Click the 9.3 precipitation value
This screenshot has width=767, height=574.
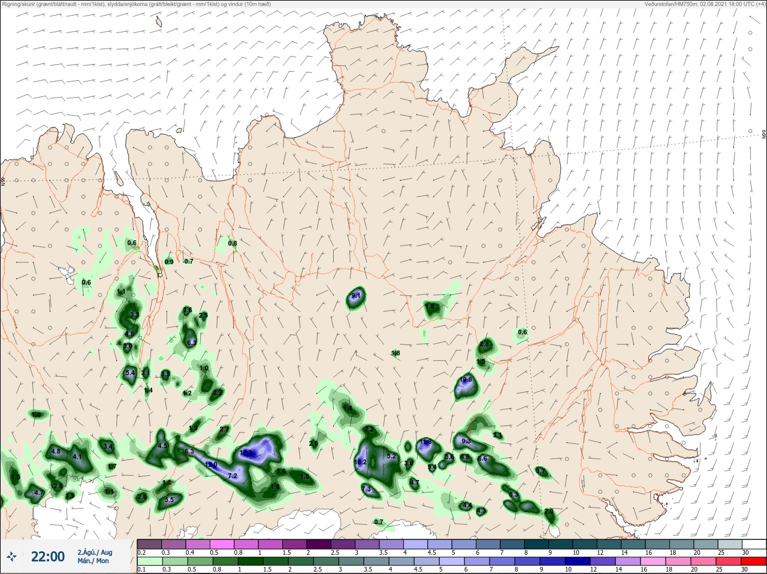click(x=466, y=441)
